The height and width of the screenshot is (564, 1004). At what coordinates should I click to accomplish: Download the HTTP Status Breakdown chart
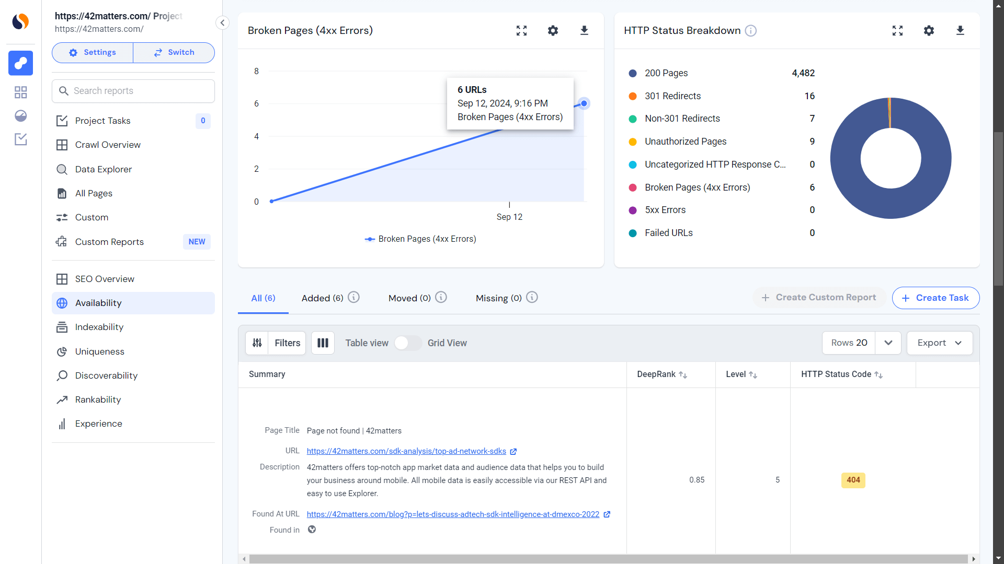tap(960, 31)
